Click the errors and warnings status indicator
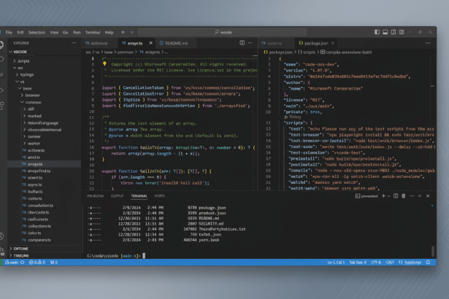 [37, 263]
